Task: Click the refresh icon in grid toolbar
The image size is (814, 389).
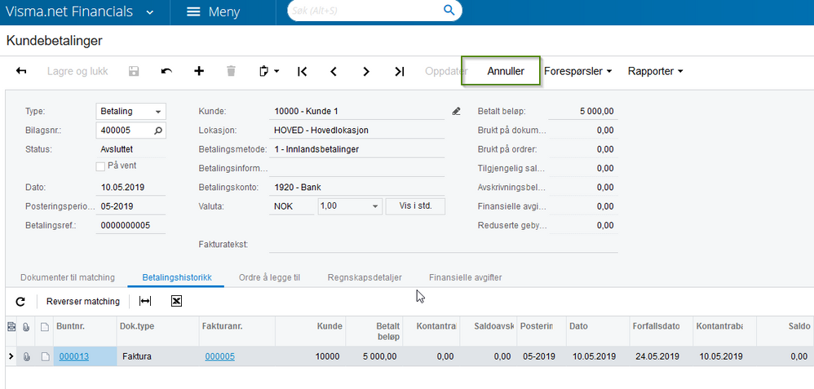Action: point(20,302)
